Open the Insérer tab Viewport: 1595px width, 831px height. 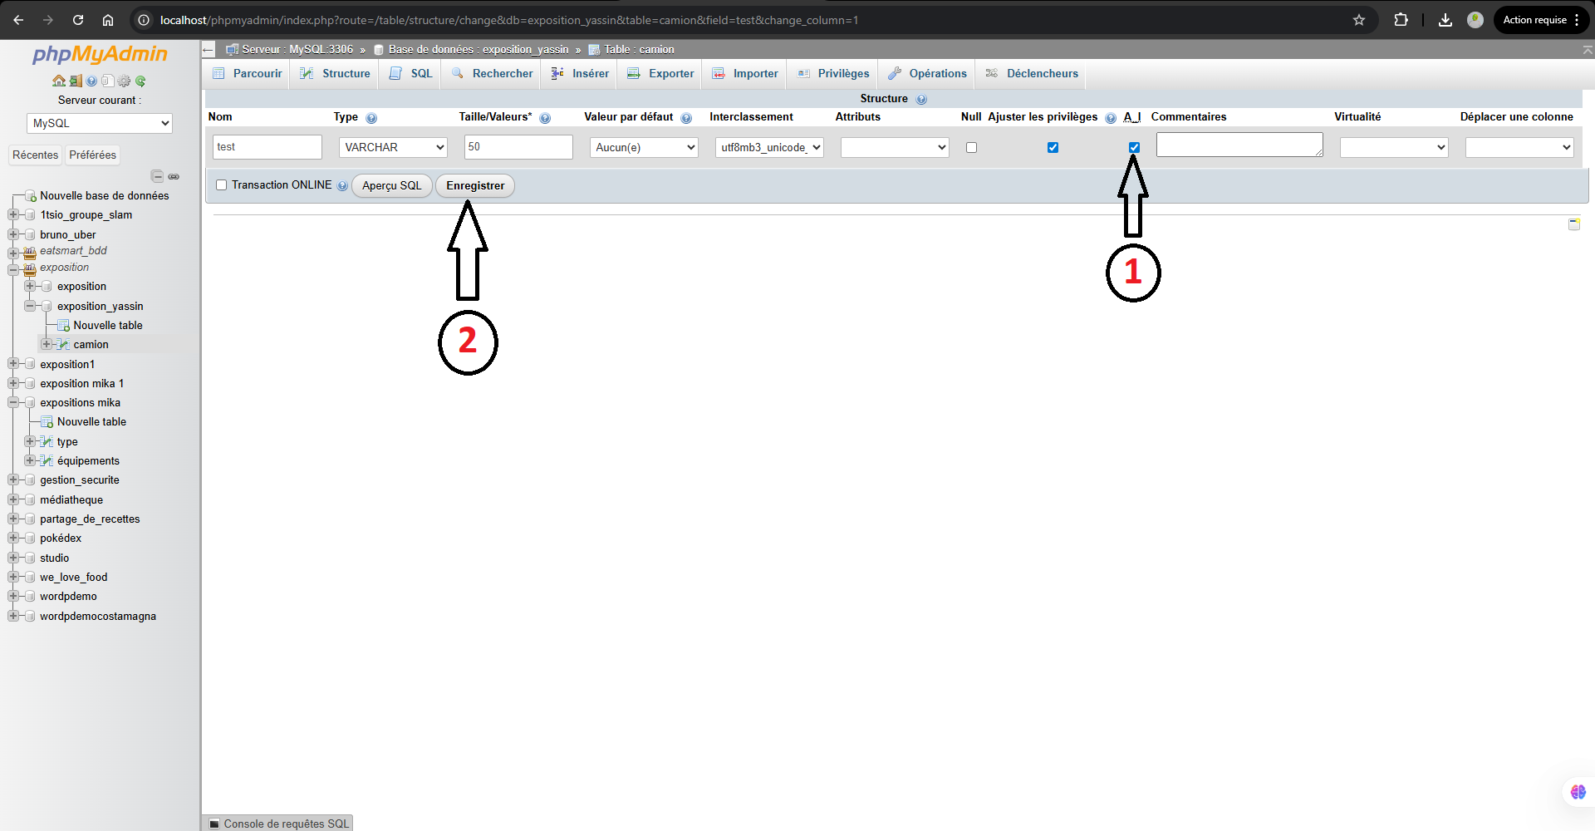pos(589,74)
